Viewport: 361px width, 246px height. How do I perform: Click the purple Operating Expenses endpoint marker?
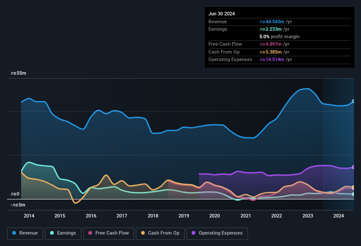(x=354, y=167)
